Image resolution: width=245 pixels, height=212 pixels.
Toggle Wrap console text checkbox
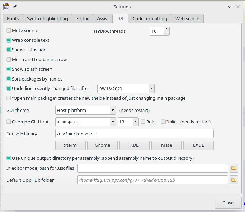(x=9, y=40)
